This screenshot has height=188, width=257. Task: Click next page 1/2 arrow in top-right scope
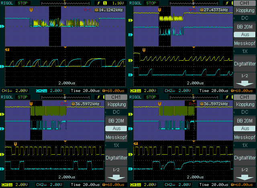point(245,80)
